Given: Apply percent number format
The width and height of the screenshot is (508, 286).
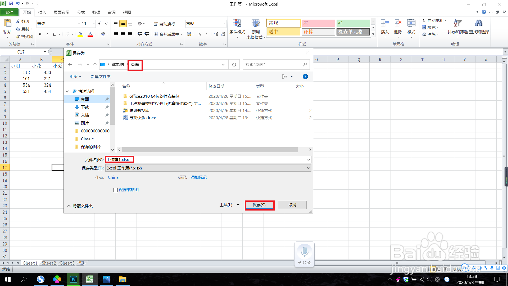Looking at the screenshot, I should tap(199, 34).
